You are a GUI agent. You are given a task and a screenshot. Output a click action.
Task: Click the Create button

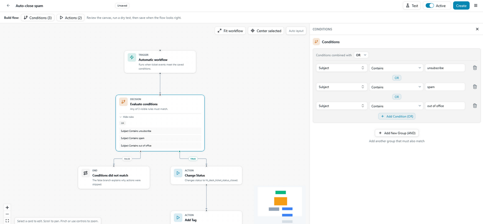[461, 6]
